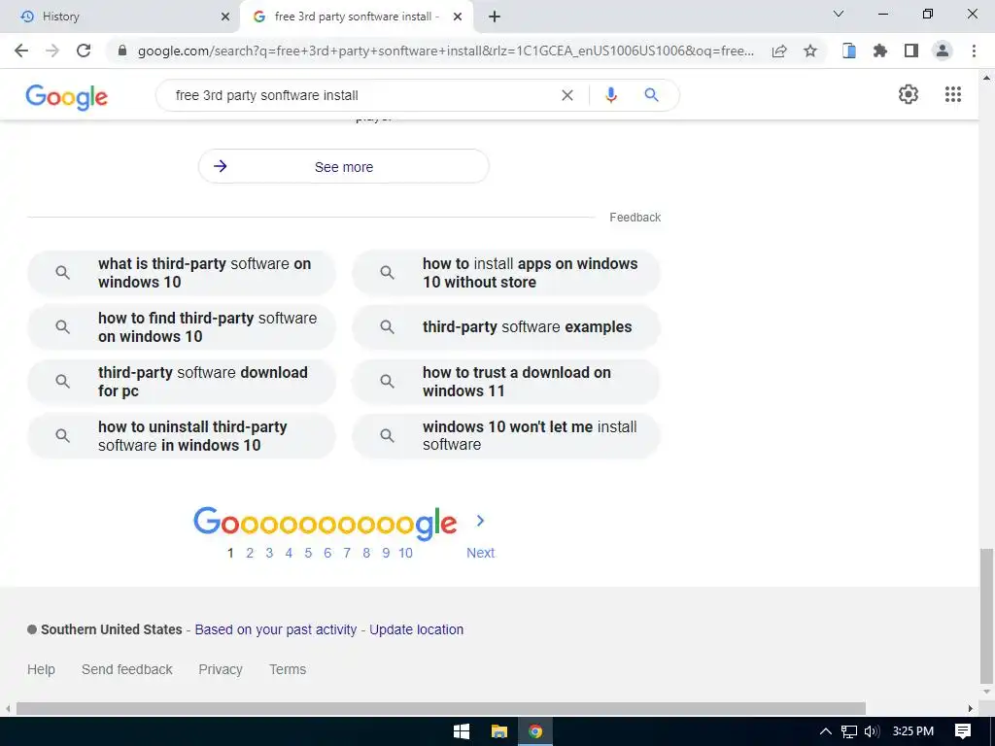Open a new browser tab

click(495, 17)
